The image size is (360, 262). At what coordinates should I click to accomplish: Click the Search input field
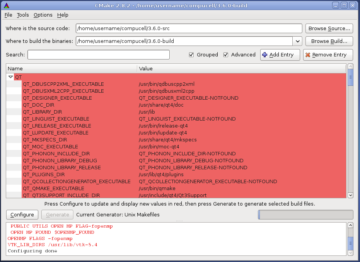[x=98, y=55]
